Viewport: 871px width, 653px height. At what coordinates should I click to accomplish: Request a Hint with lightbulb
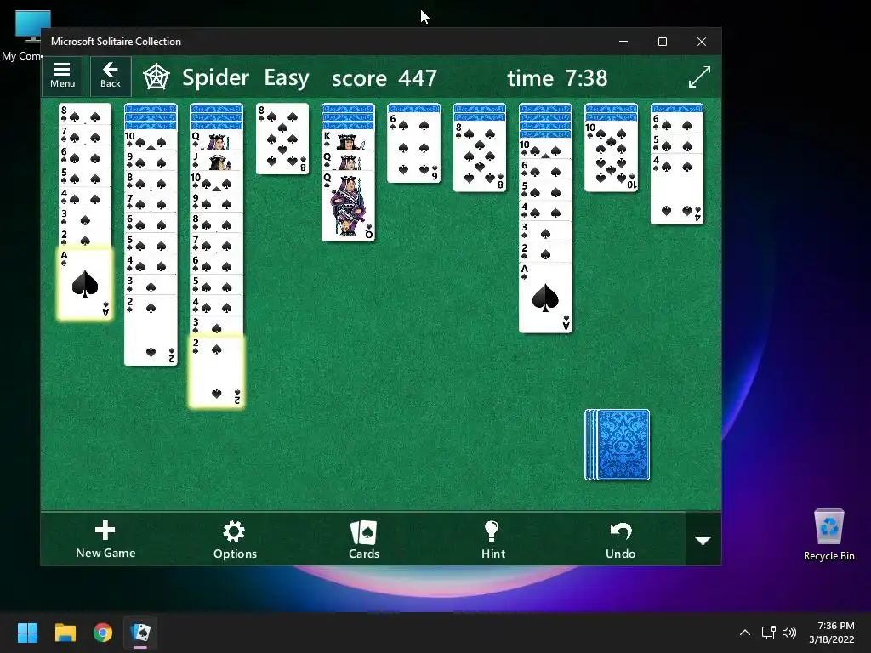[x=492, y=539]
